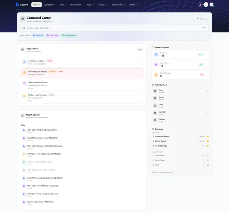Expand the Pages dropdown menu
The height and width of the screenshot is (213, 229).
pyautogui.click(x=90, y=5)
